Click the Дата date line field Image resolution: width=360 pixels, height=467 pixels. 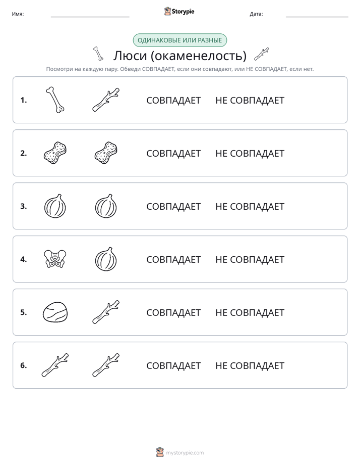[317, 14]
